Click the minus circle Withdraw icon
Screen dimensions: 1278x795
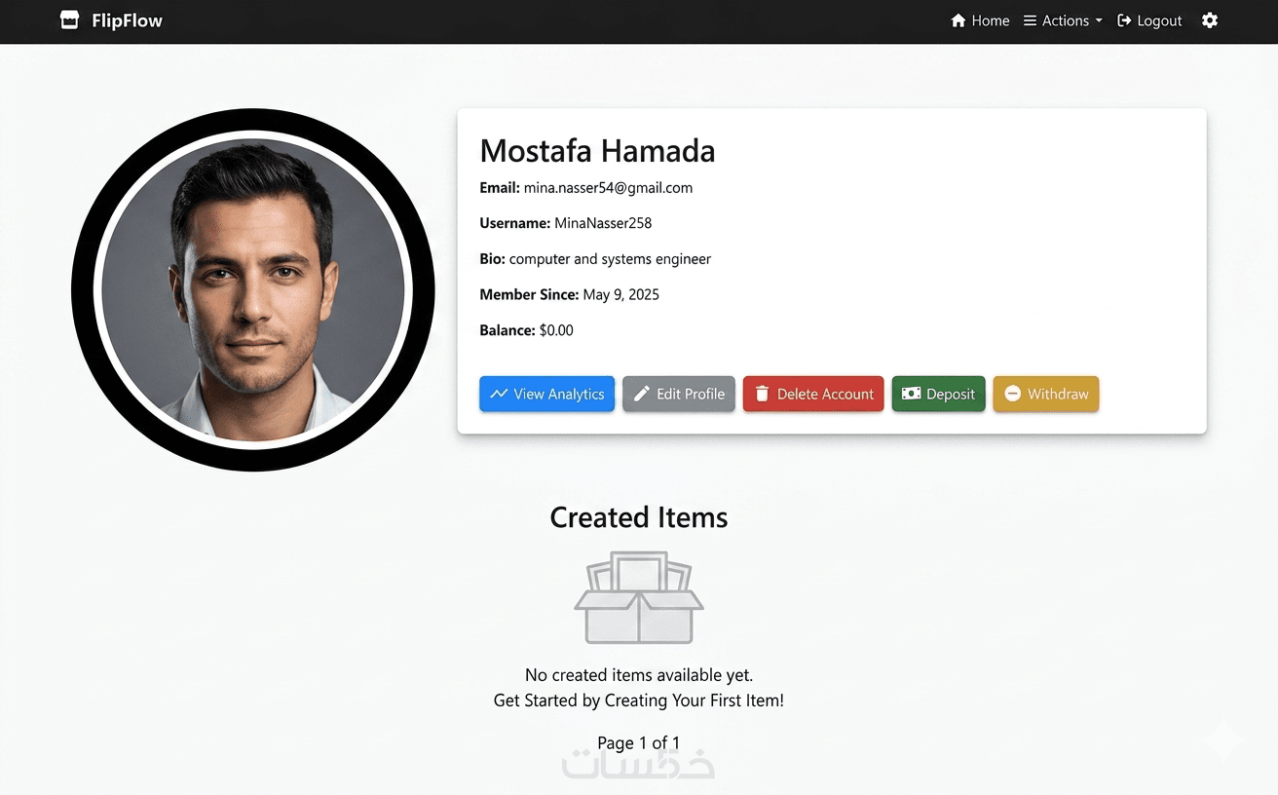tap(1013, 394)
